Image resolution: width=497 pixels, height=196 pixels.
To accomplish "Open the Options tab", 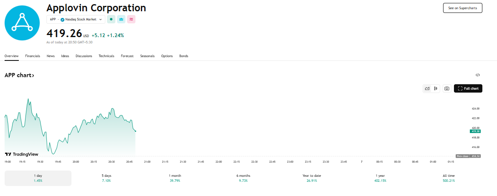I will (167, 56).
